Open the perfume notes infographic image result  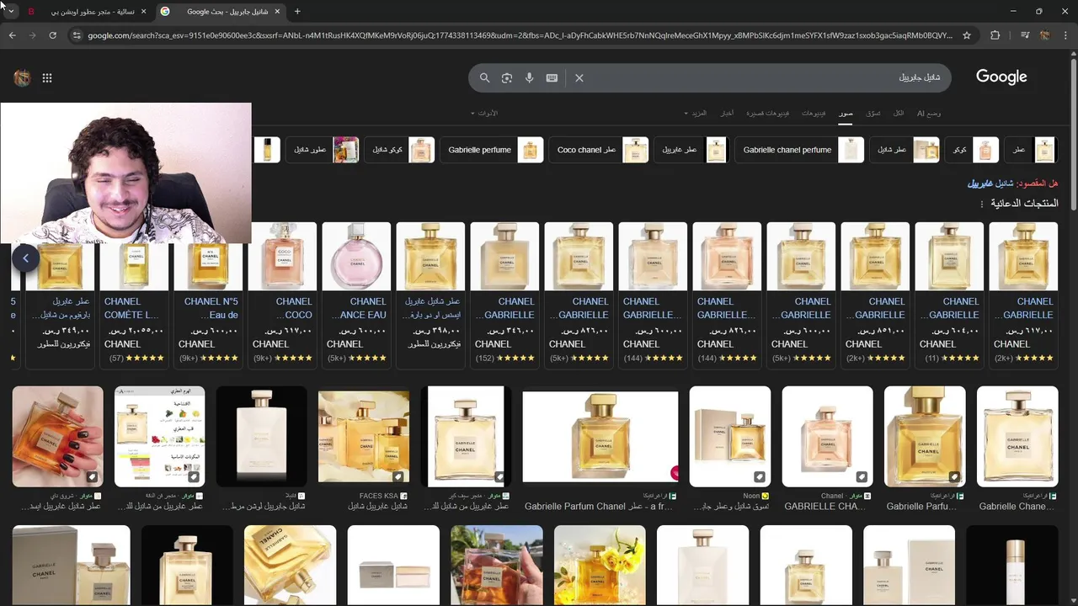[159, 436]
